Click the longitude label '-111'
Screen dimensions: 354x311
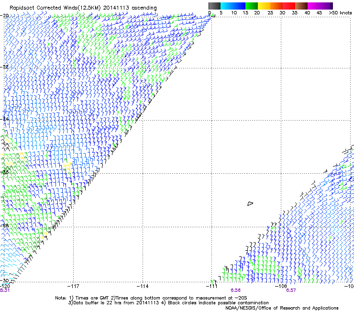[211, 286]
